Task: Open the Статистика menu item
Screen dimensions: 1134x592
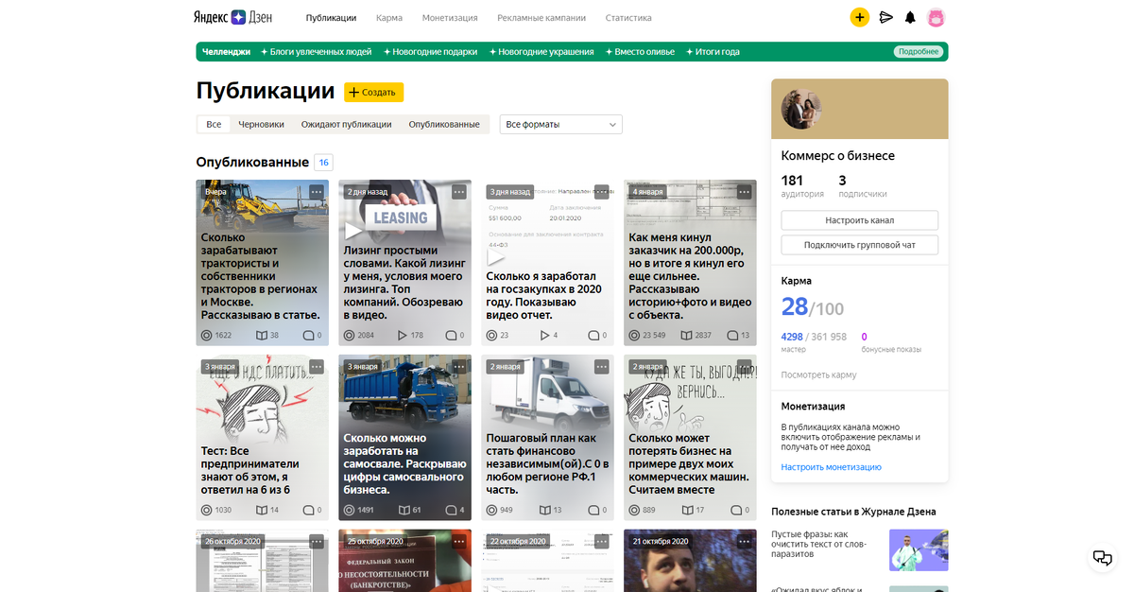Action: 627,17
